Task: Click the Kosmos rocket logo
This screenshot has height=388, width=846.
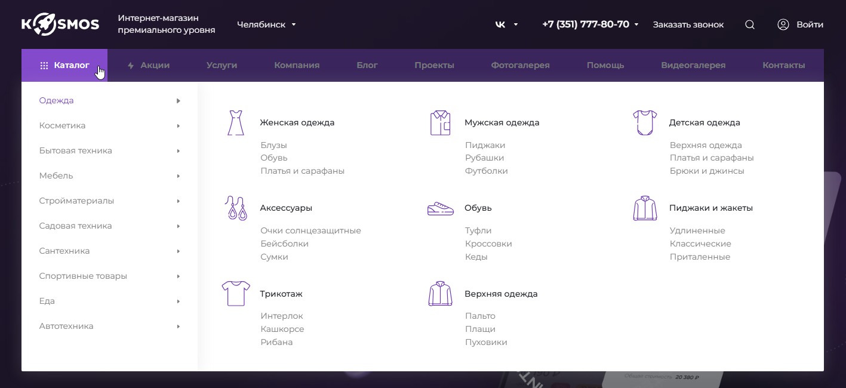Action: pos(61,24)
